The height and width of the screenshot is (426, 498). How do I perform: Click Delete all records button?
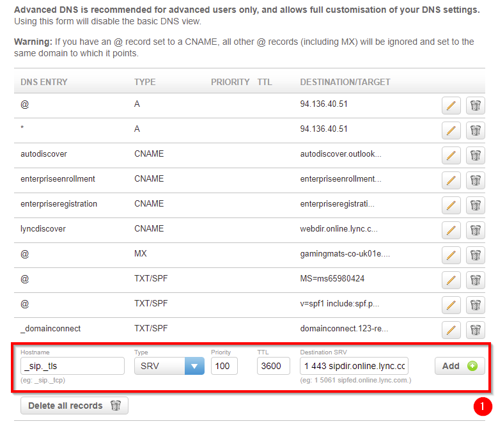[x=74, y=406]
